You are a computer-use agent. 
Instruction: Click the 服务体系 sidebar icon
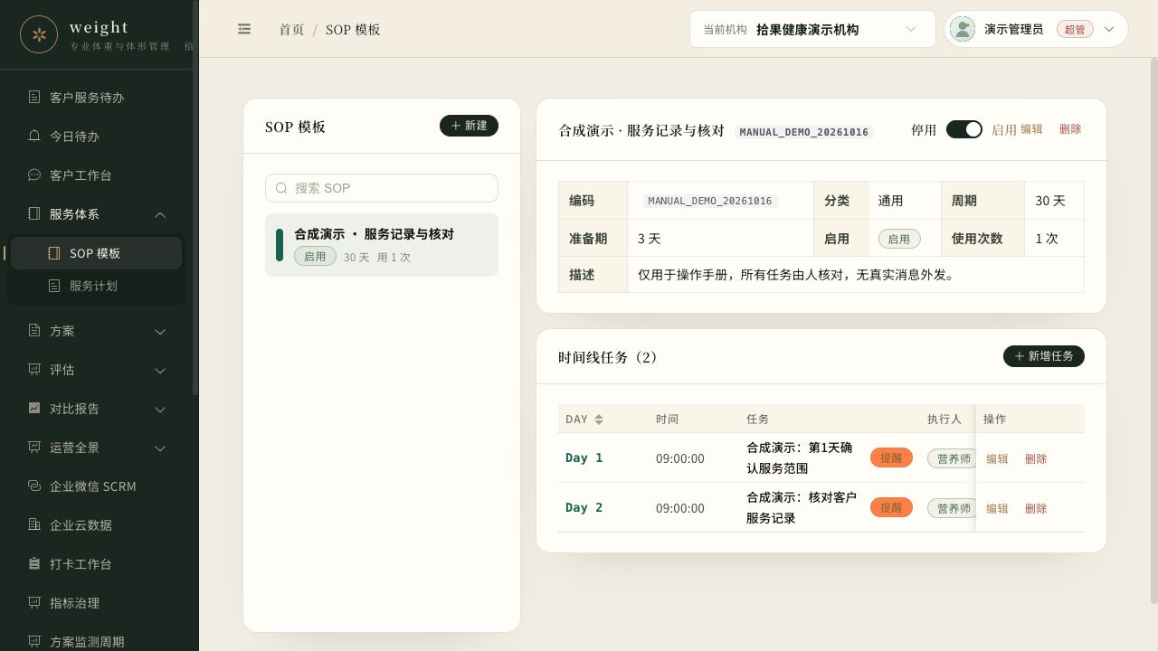34,213
